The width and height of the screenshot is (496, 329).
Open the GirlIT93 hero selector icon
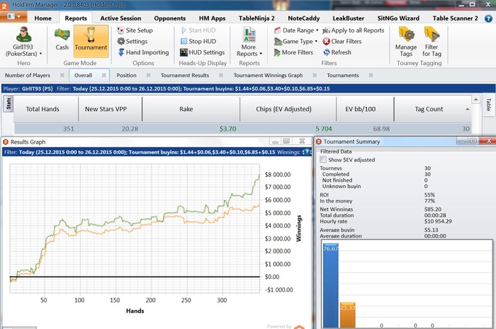(x=23, y=35)
